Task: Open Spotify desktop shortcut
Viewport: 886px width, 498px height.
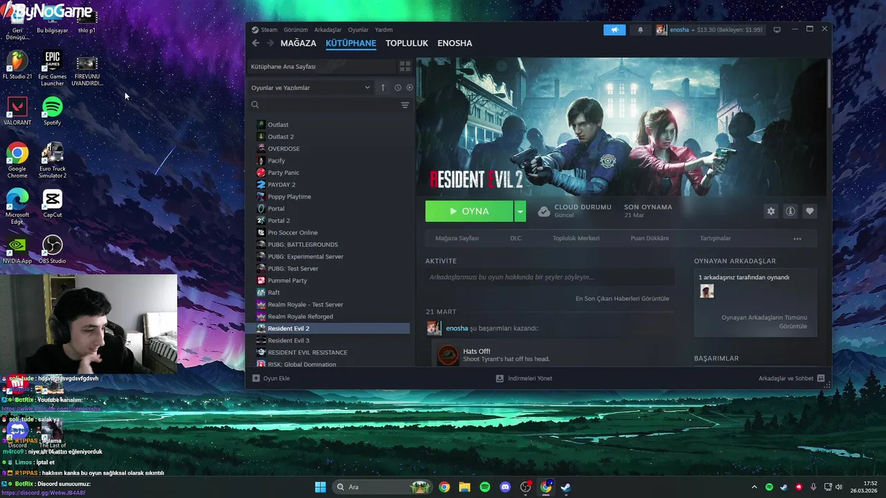Action: pyautogui.click(x=53, y=111)
